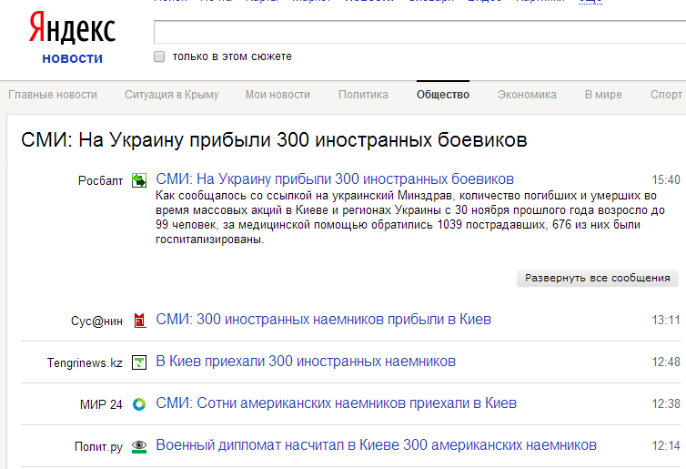
Task: Click the Развернуть все сообщения button
Action: click(x=597, y=278)
